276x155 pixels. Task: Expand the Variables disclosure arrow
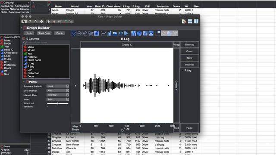pos(47,106)
